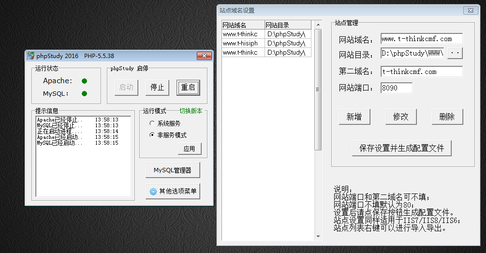Image resolution: width=486 pixels, height=253 pixels.
Task: Click site list scrollbar down arrow
Action: point(318,237)
